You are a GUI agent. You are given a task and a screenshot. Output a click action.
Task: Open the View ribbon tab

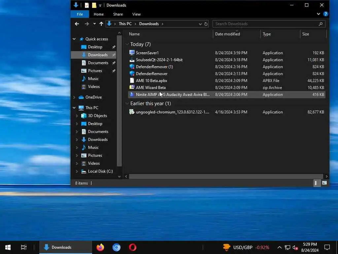pos(136,14)
